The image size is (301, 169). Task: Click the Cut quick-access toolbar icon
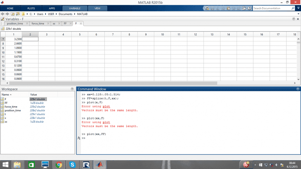tap(218, 8)
